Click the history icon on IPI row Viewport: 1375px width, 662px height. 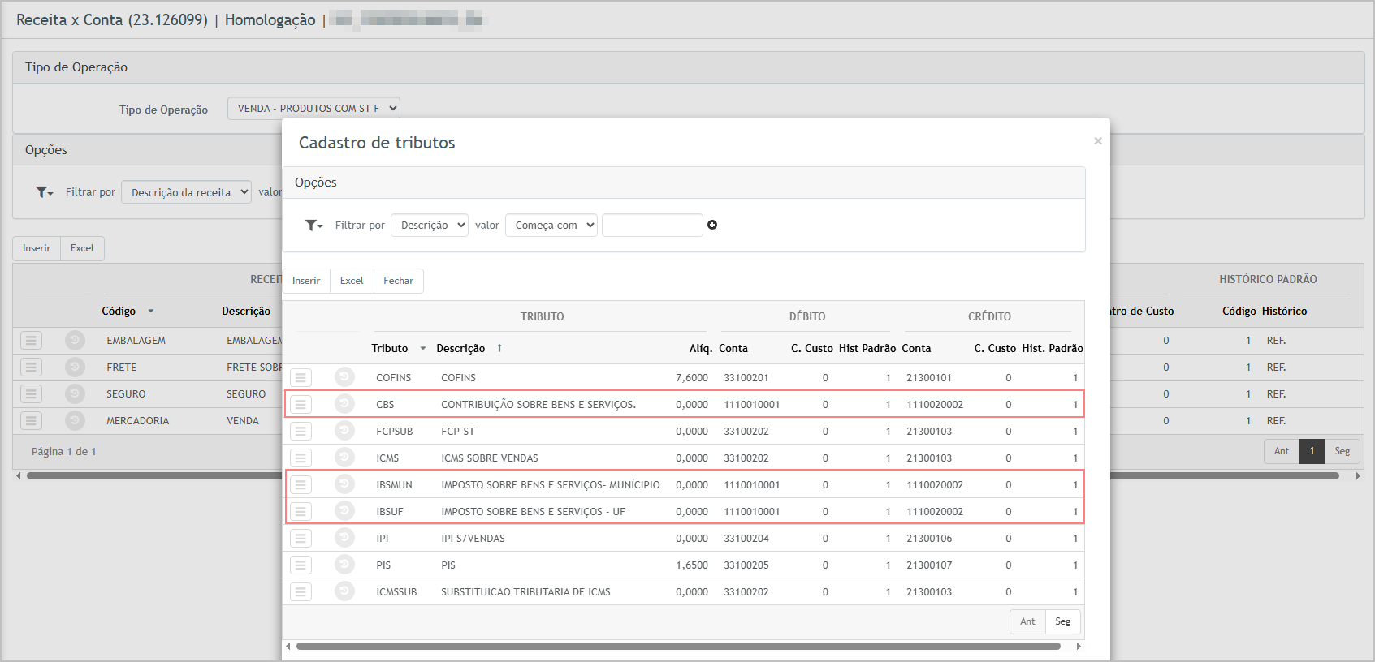(344, 538)
